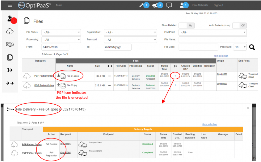Screen dimensions: 261x162
Task: Open the chat message bubble icon
Action: coord(169,5)
